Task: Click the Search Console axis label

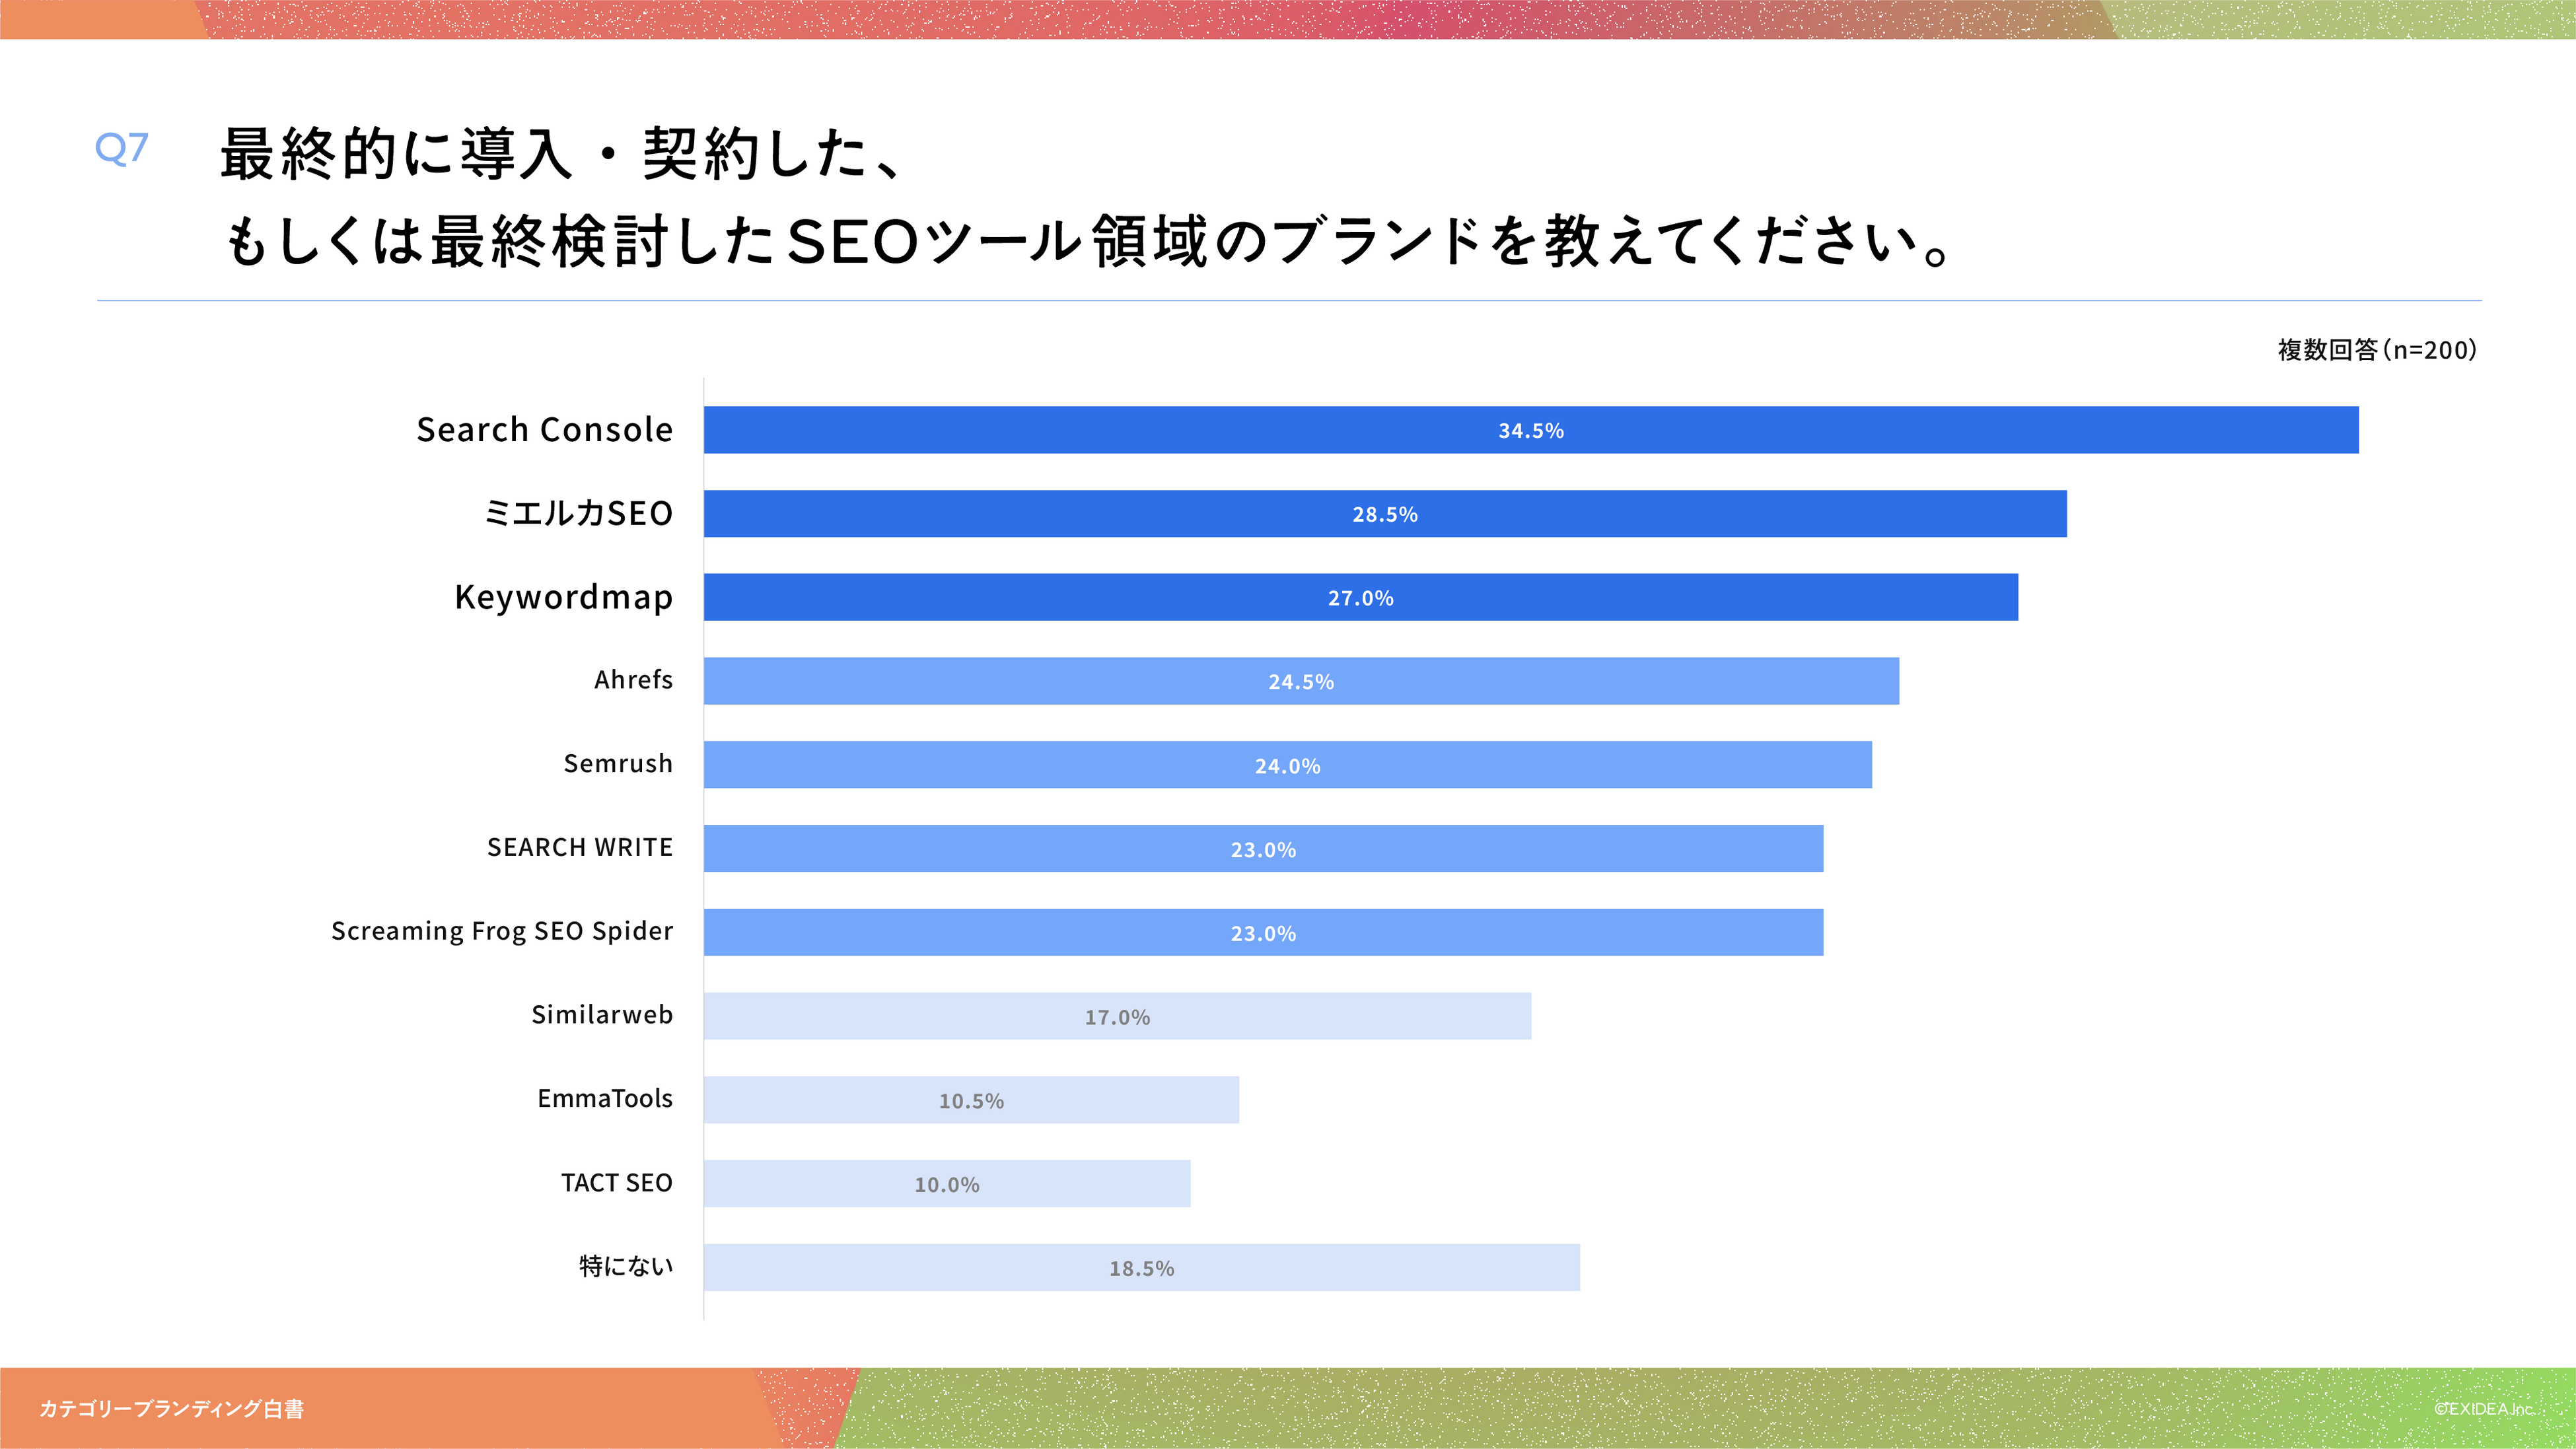Action: (544, 430)
